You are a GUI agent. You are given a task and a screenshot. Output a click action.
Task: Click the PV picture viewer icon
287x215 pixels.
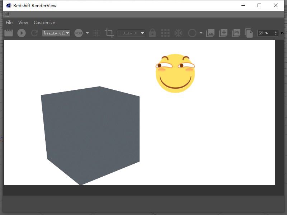click(x=236, y=33)
